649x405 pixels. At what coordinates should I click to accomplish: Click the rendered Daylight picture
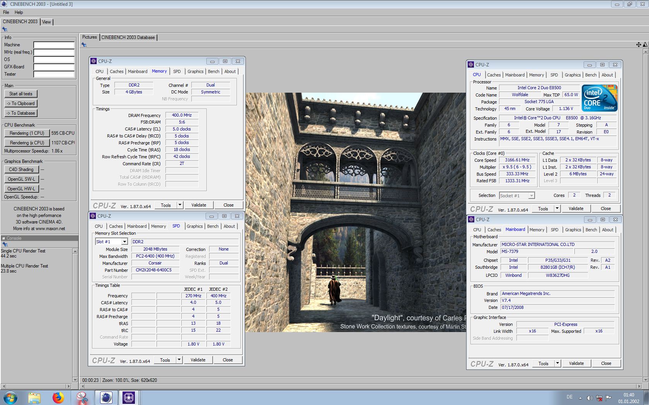(x=356, y=212)
